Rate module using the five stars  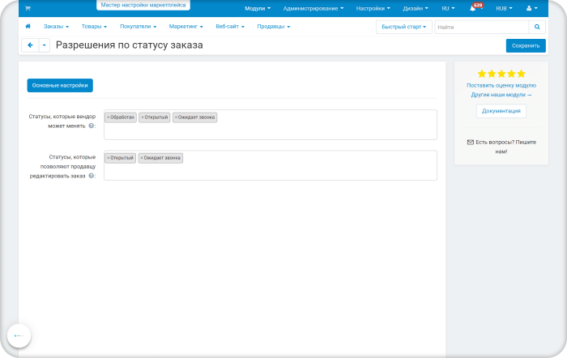(x=501, y=74)
